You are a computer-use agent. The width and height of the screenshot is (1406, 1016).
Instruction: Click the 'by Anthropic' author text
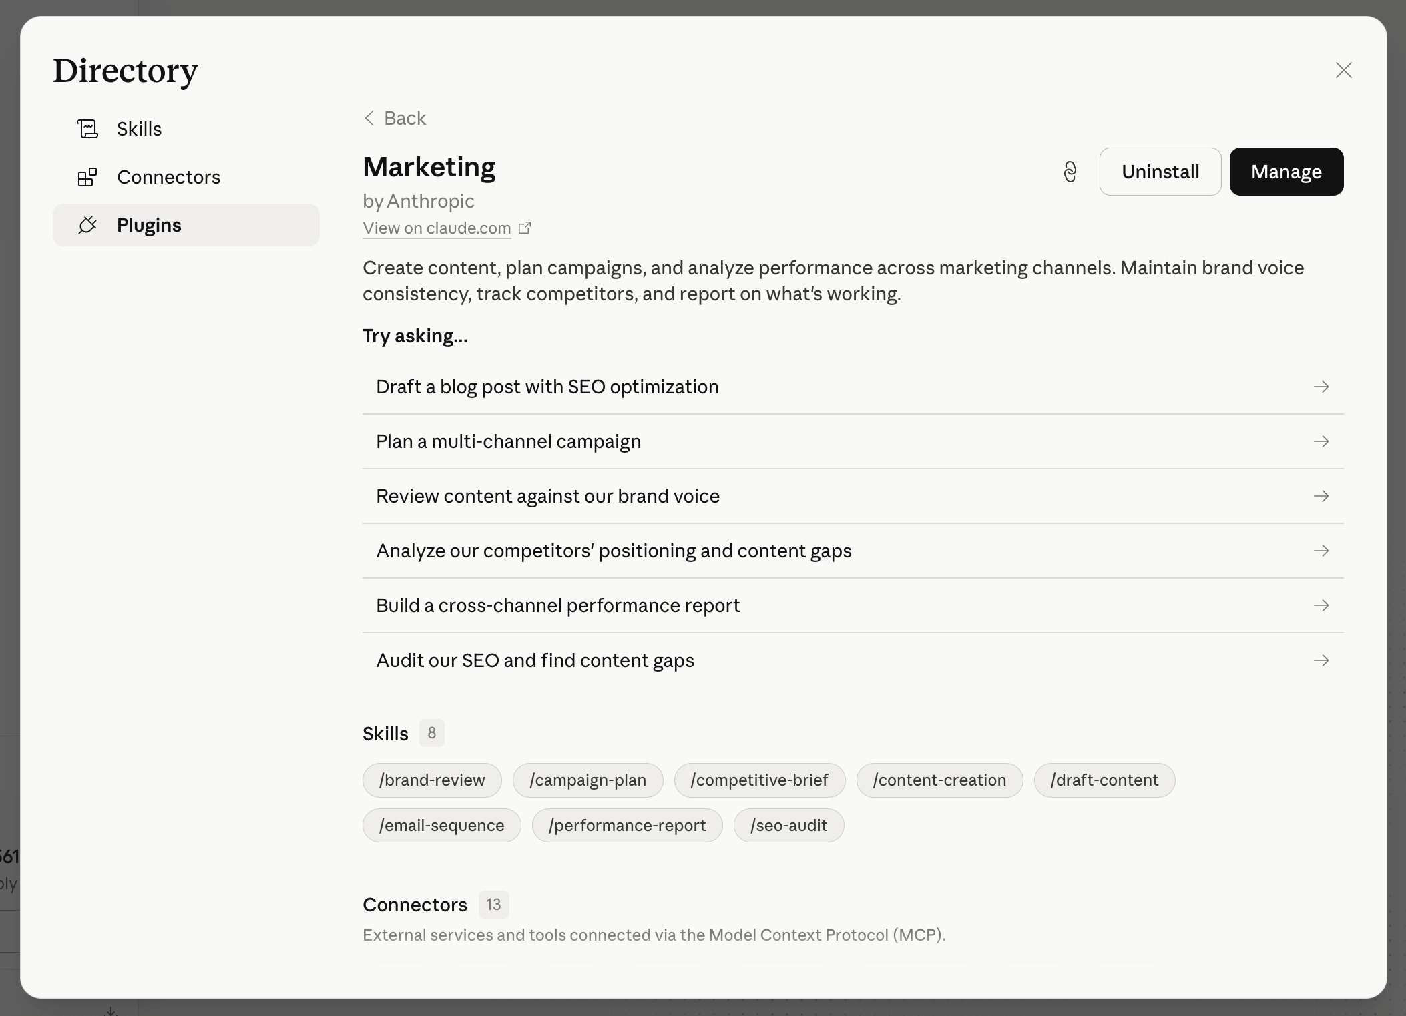(419, 201)
